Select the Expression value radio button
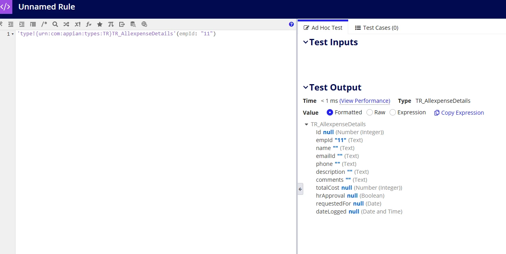The height and width of the screenshot is (254, 506). [x=393, y=112]
